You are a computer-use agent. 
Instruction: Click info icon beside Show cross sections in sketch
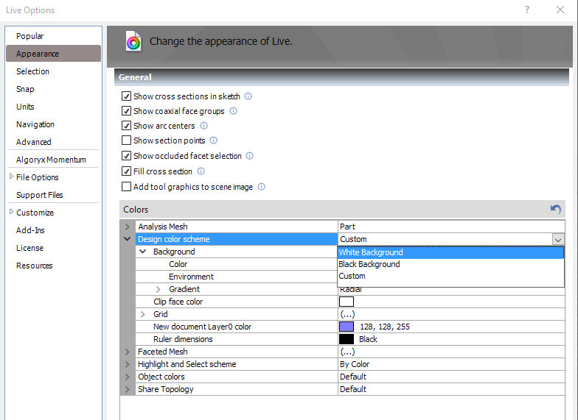(248, 96)
